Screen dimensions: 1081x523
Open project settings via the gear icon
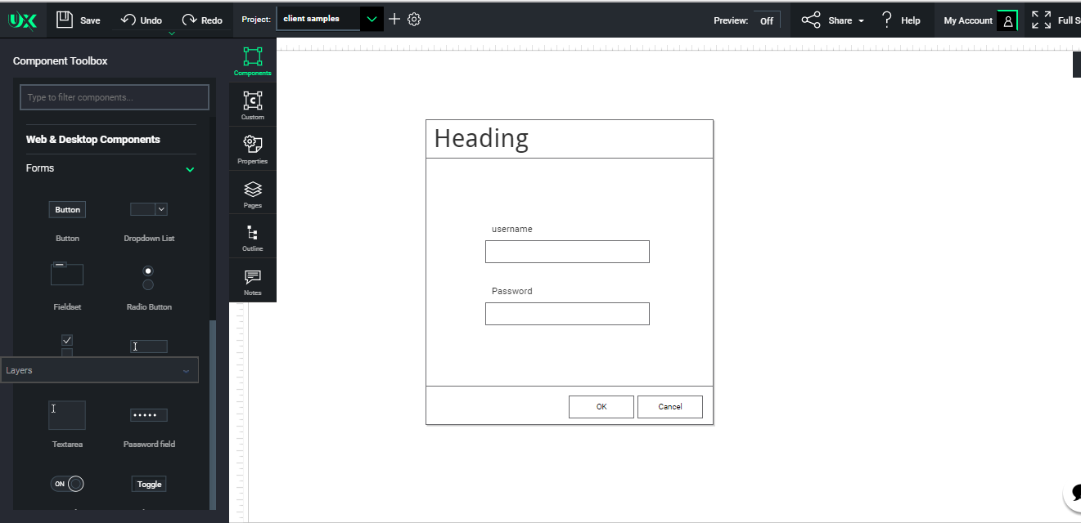413,18
